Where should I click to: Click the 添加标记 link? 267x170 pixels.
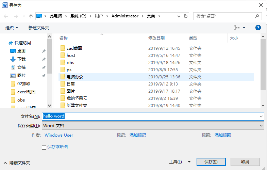coord(138,135)
